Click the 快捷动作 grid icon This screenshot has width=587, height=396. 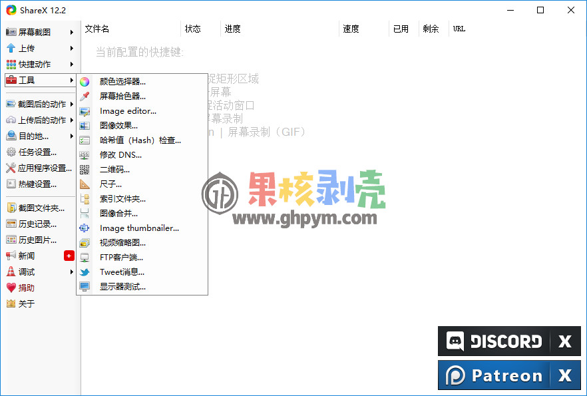[11, 65]
